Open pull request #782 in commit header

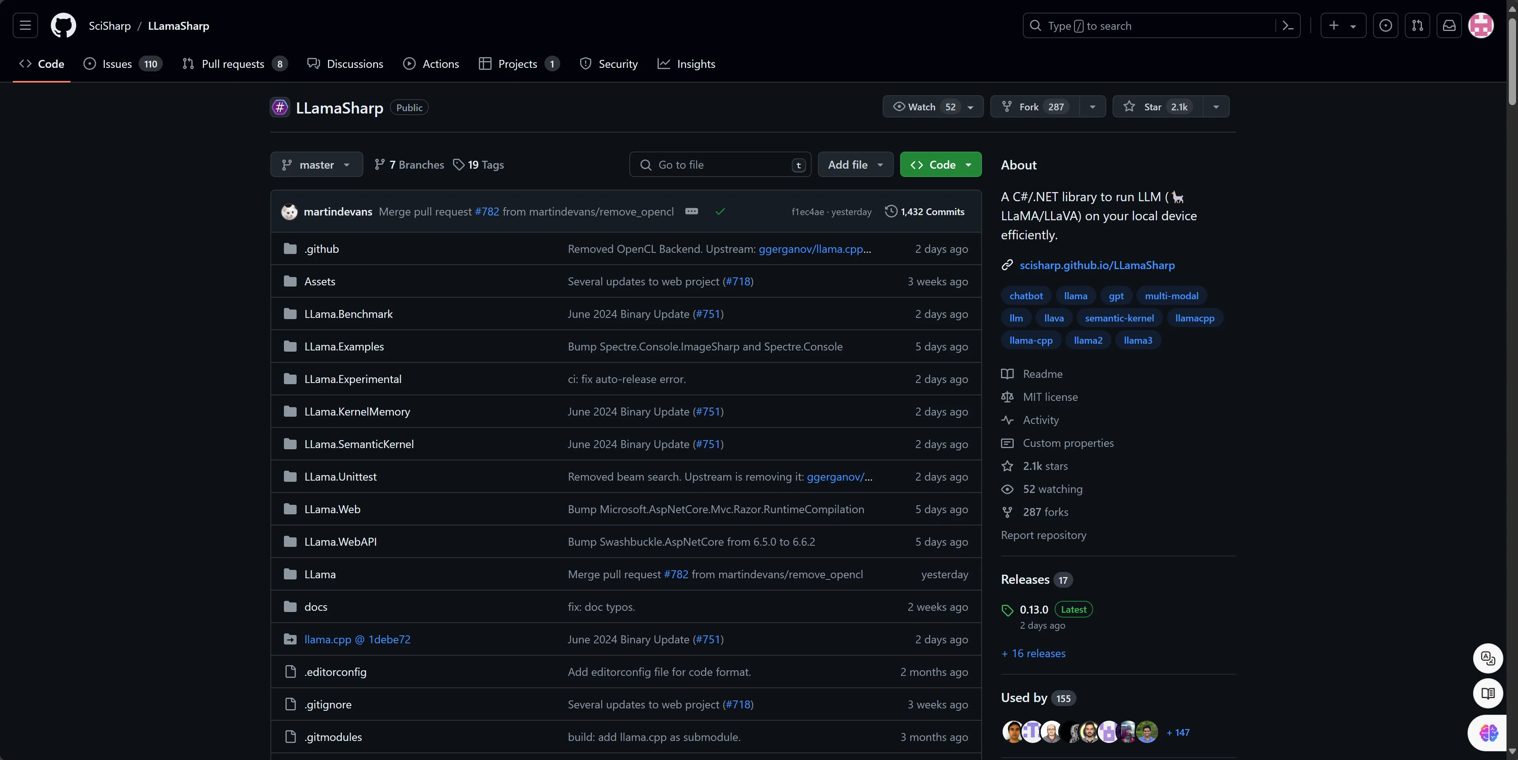(487, 212)
